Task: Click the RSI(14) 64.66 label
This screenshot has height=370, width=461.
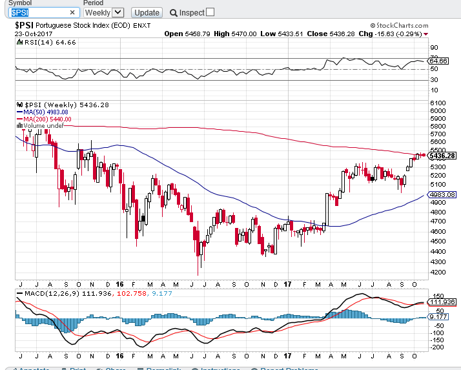Action: tap(50, 43)
